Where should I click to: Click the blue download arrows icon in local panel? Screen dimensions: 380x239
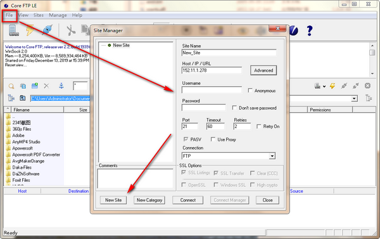coord(61,86)
